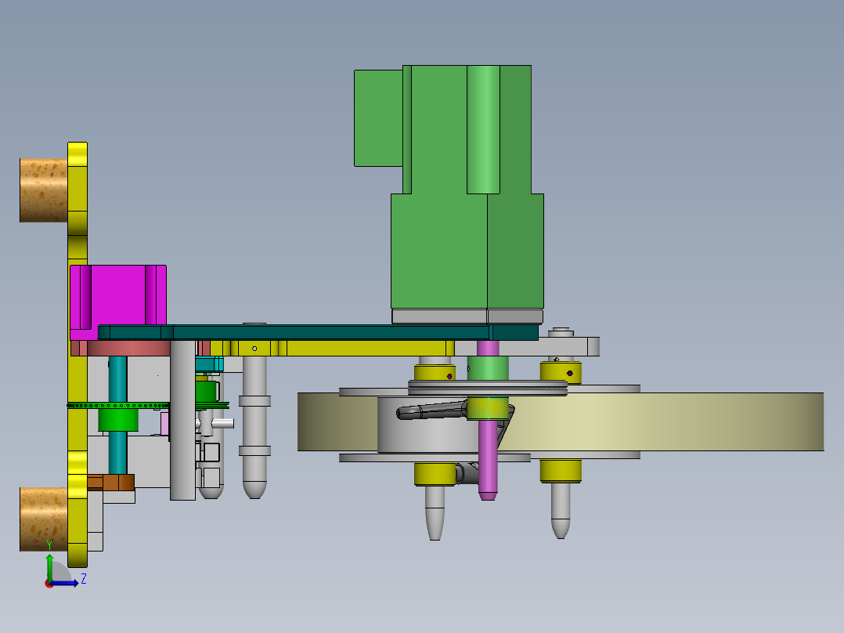Screen dimensions: 844x633
Task: Select the gray cylindrical hub in the disk
Action: (428, 436)
